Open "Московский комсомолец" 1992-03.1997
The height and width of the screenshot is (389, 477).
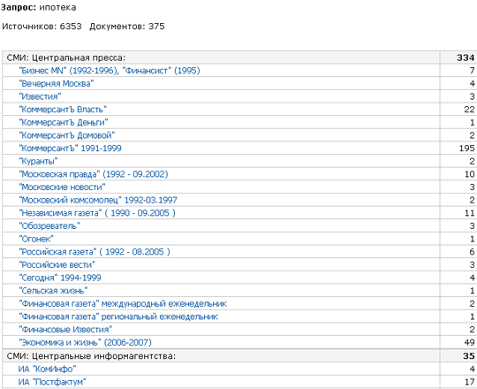click(x=98, y=200)
